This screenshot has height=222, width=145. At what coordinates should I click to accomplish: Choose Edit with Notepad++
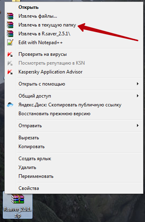[x=41, y=43]
